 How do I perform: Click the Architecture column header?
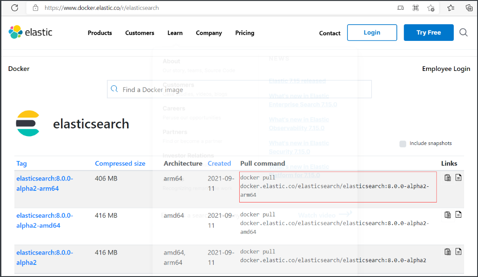point(183,163)
